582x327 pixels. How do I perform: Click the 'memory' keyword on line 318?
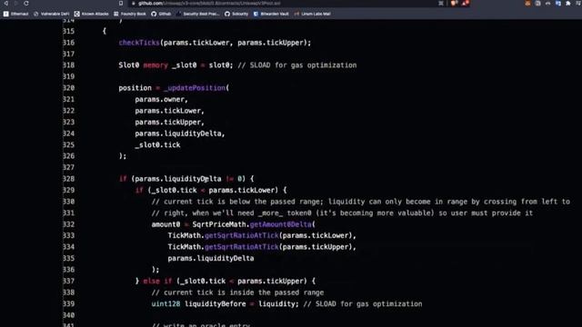click(156, 65)
